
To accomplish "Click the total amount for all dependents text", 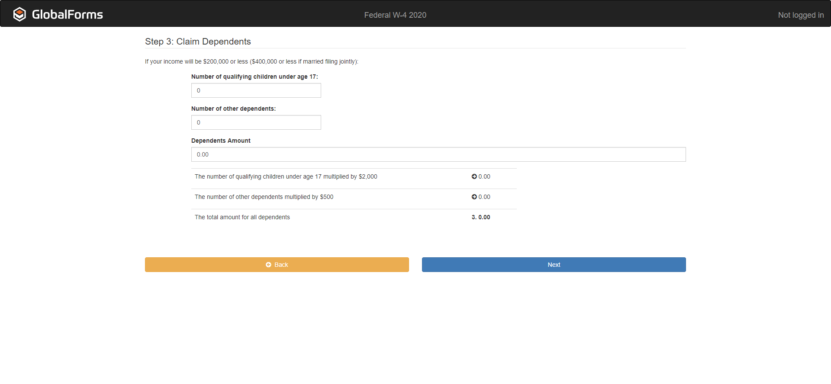I will [242, 217].
